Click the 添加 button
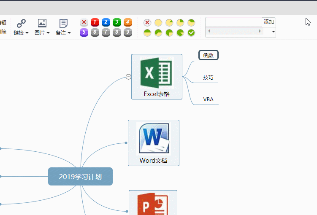 click(269, 22)
